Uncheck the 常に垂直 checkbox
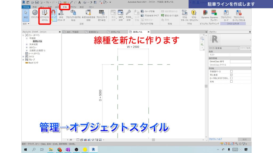This screenshot has height=153, width=273. [232, 75]
